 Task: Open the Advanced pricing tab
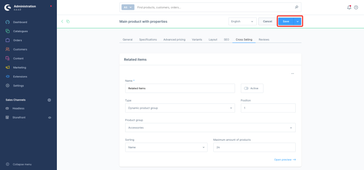[x=174, y=40]
